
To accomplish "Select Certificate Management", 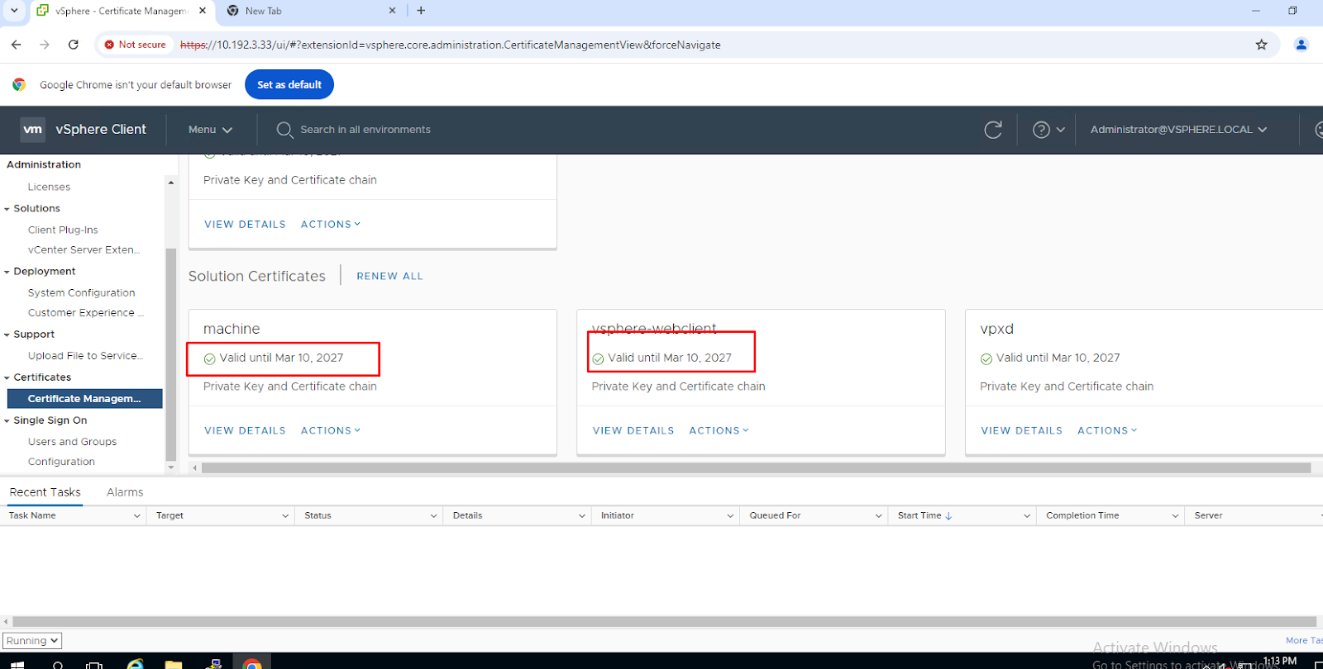I will tap(84, 398).
